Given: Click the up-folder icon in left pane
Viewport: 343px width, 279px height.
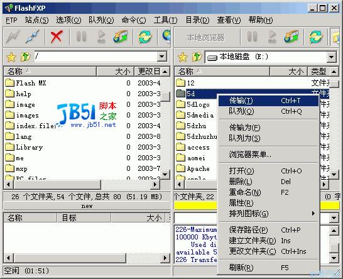Looking at the screenshot, I should pos(26,57).
